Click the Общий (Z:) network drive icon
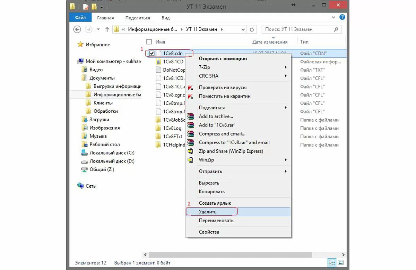Screen dimensions: 416x270 (84, 169)
